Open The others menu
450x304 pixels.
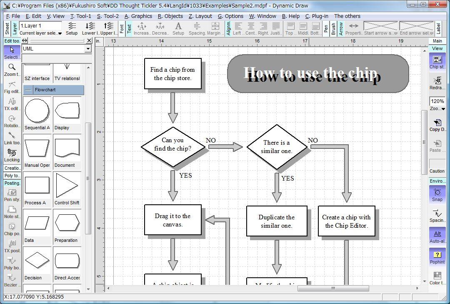(x=347, y=16)
